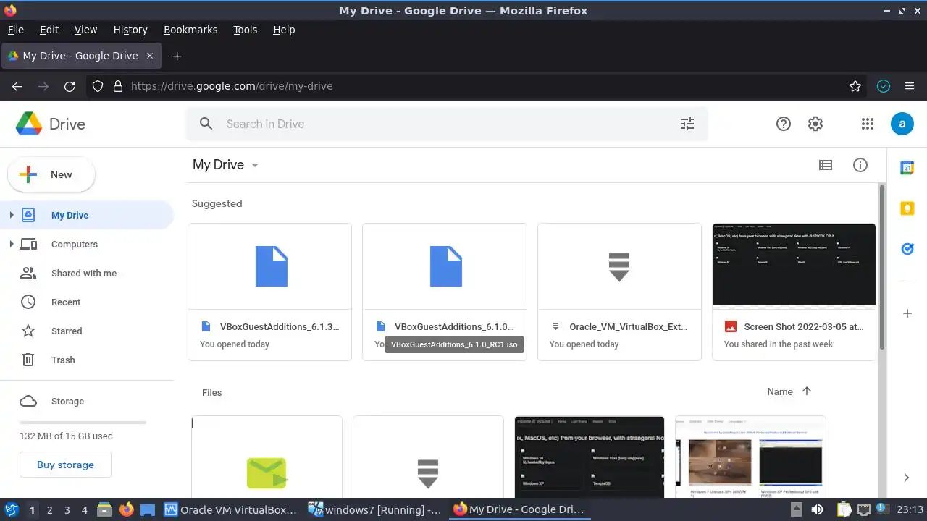Open Tools menu

pos(245,30)
